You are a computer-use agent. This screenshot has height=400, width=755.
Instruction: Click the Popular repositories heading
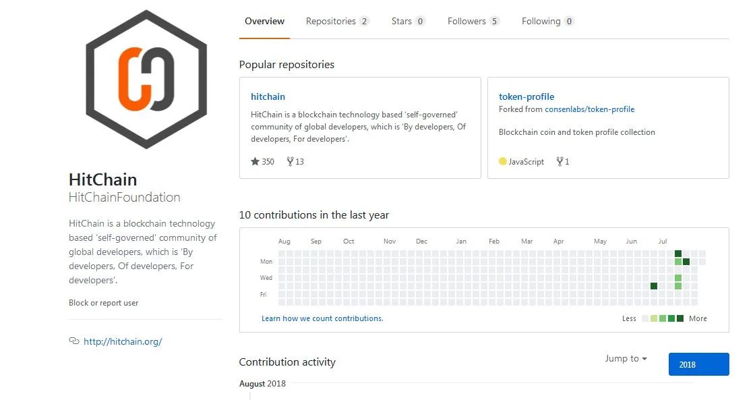tap(286, 65)
